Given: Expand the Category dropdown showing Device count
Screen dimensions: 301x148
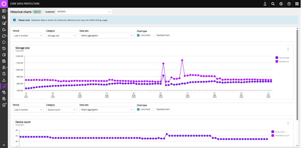Looking at the screenshot, I should pos(61,110).
